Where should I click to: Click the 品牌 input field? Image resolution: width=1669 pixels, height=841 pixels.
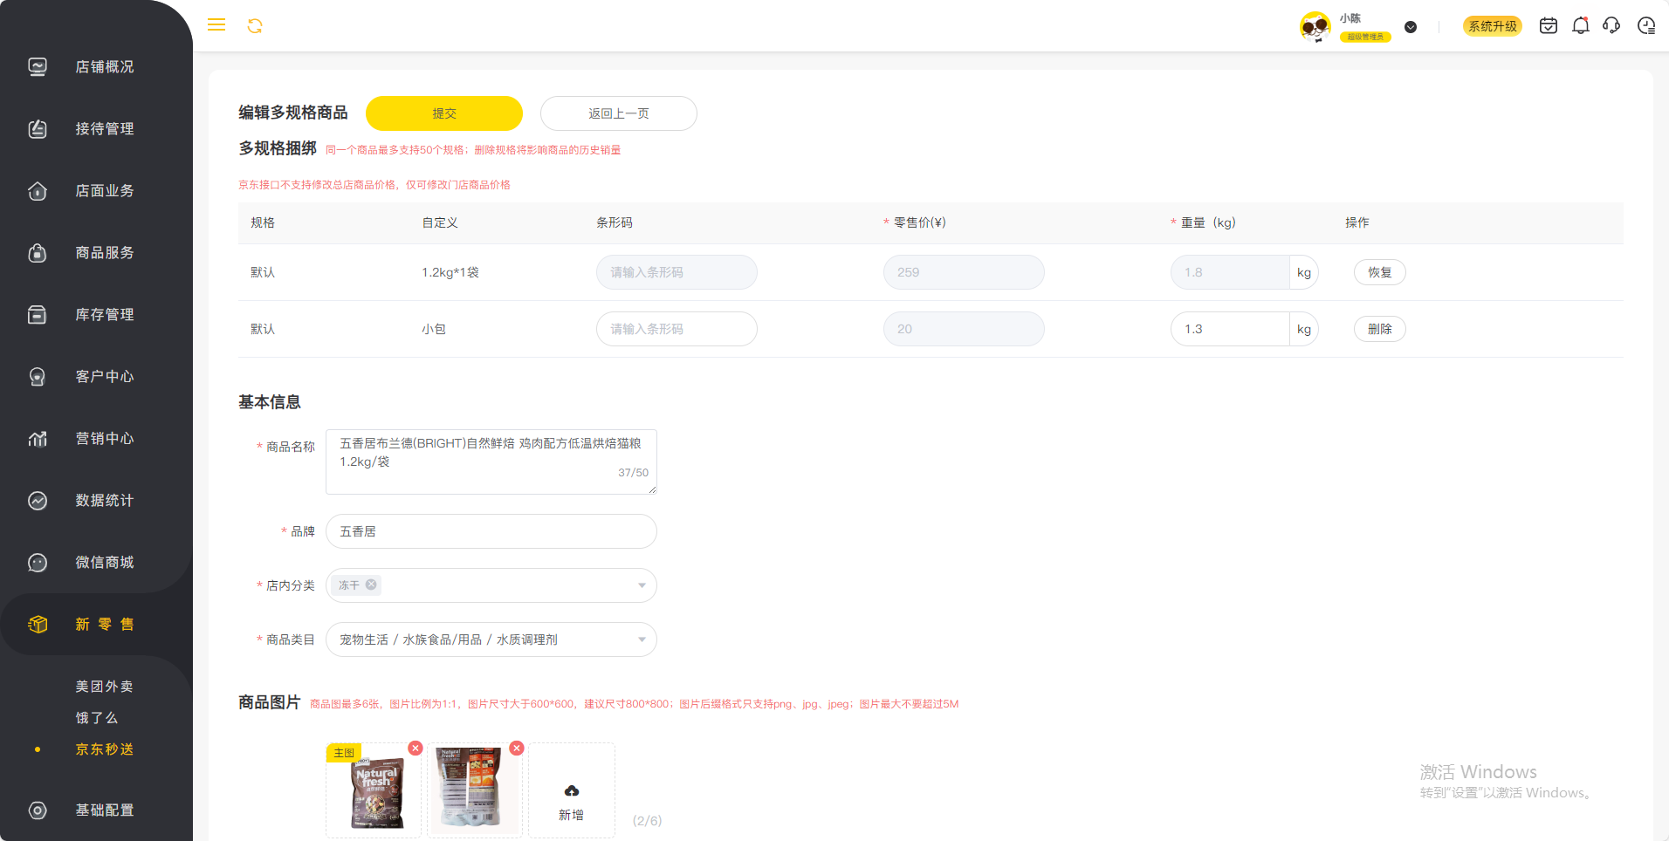click(x=491, y=531)
